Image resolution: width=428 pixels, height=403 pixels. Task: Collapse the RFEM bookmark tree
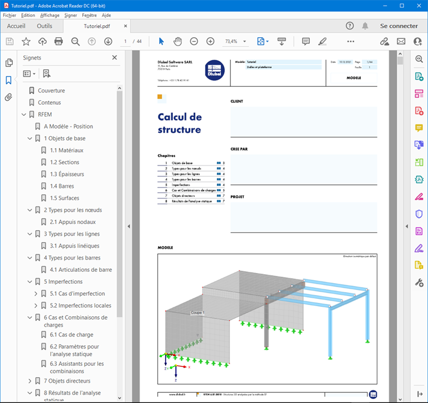coord(24,115)
